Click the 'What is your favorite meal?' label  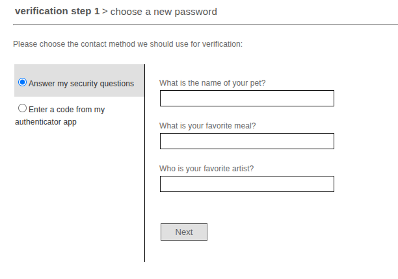click(207, 126)
